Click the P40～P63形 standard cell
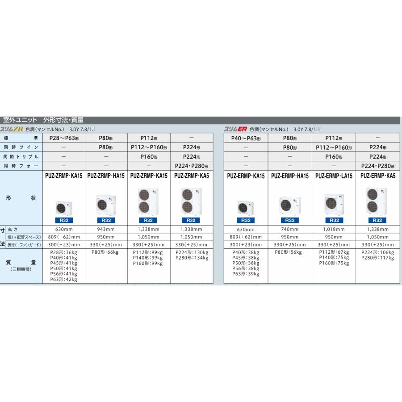Viewport: 402px width, 402px height. [x=246, y=138]
